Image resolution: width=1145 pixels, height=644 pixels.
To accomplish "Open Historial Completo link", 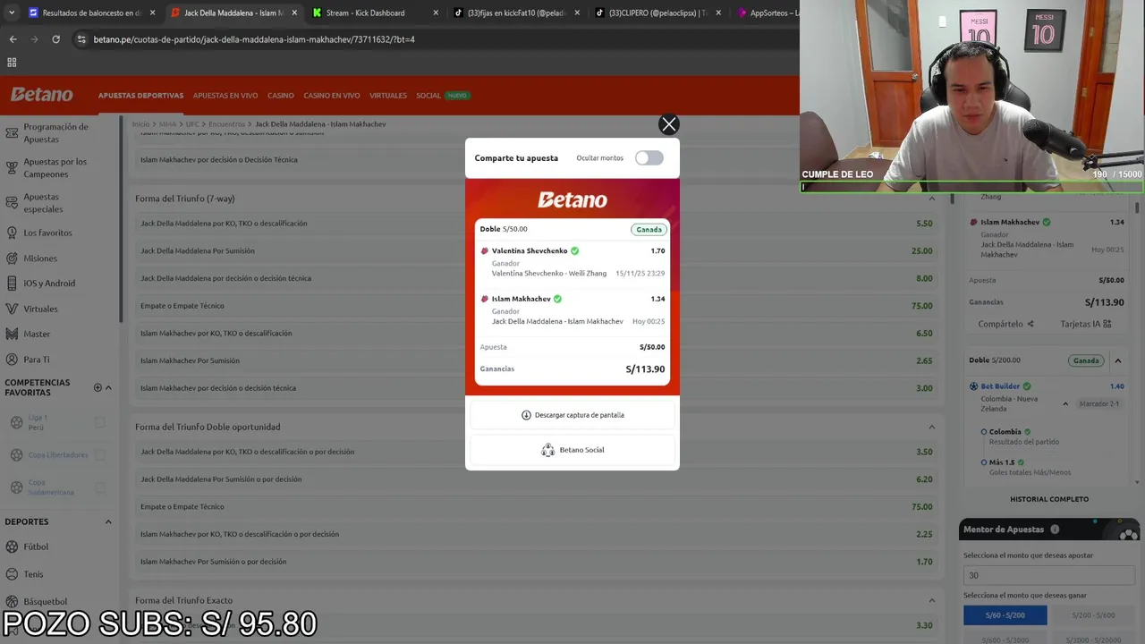I will click(1049, 499).
